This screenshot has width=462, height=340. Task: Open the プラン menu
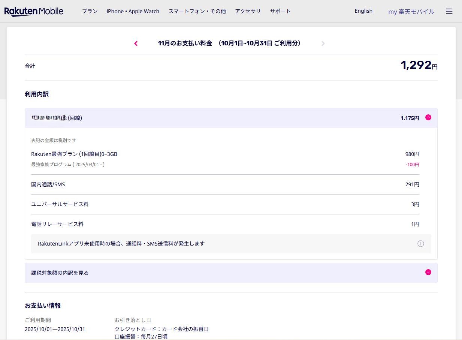point(90,11)
